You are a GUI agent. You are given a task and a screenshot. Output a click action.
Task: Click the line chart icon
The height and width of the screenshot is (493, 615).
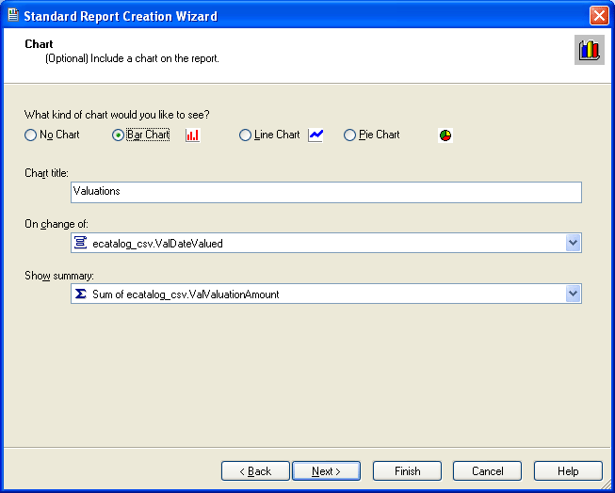point(316,135)
